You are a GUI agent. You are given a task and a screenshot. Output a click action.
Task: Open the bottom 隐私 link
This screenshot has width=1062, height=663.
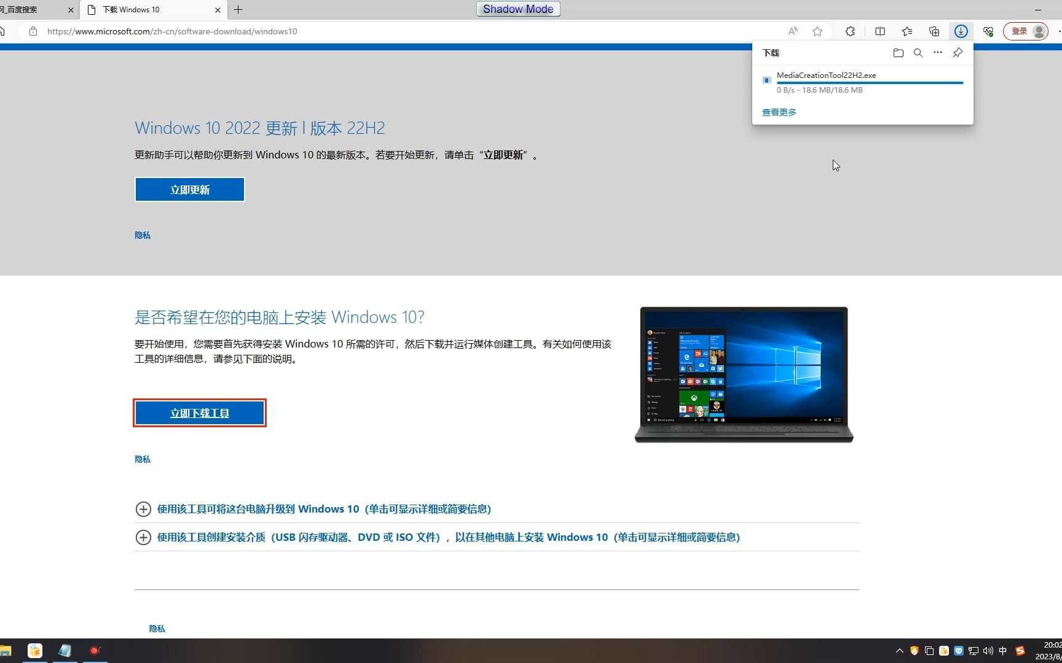157,629
